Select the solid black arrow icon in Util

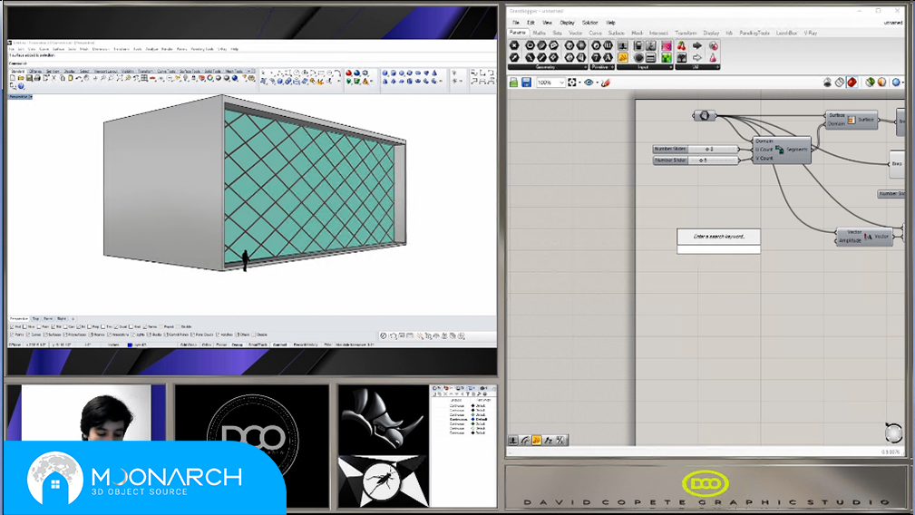(x=697, y=45)
